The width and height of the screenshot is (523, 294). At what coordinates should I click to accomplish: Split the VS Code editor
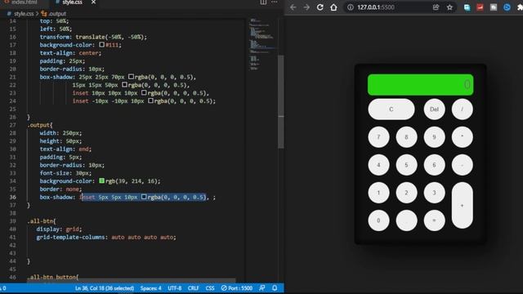(263, 2)
